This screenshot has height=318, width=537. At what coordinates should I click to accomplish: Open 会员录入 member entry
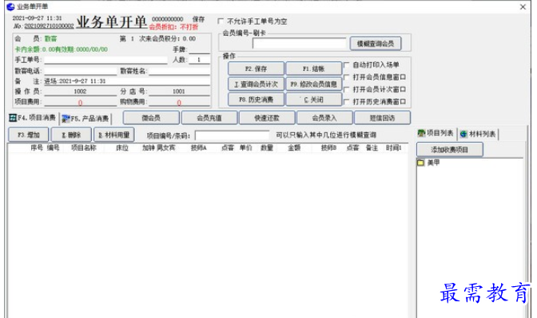pyautogui.click(x=324, y=118)
